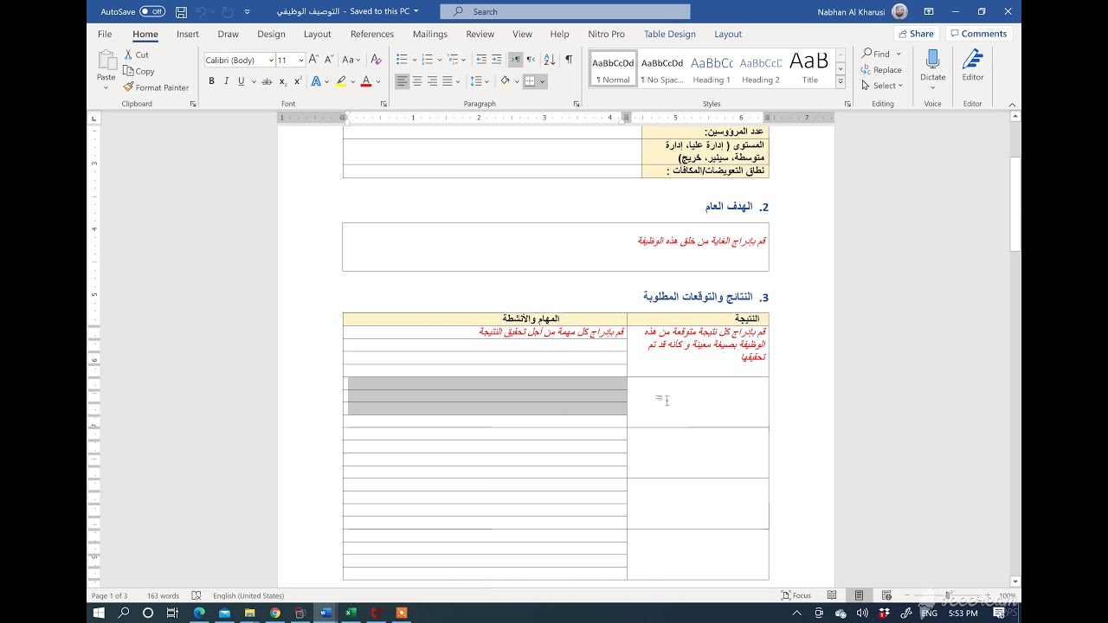The width and height of the screenshot is (1108, 623).
Task: Open the Insert tab
Action: pyautogui.click(x=188, y=34)
